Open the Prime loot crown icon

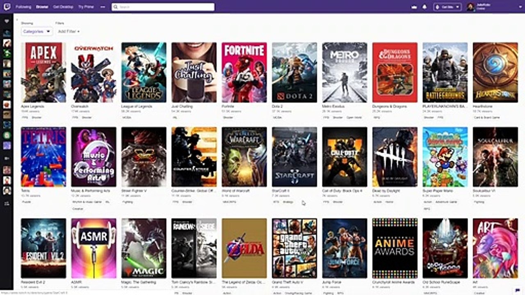(x=414, y=7)
